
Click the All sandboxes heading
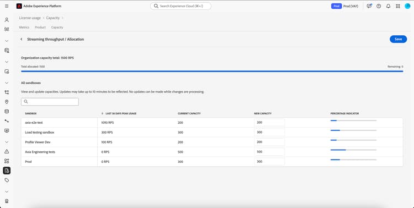(31, 83)
